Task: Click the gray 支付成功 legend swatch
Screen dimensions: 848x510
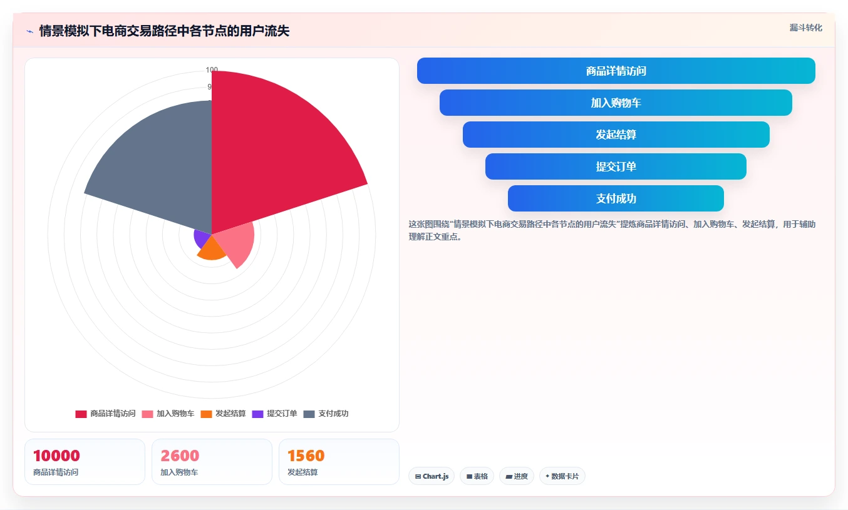Action: tap(309, 414)
